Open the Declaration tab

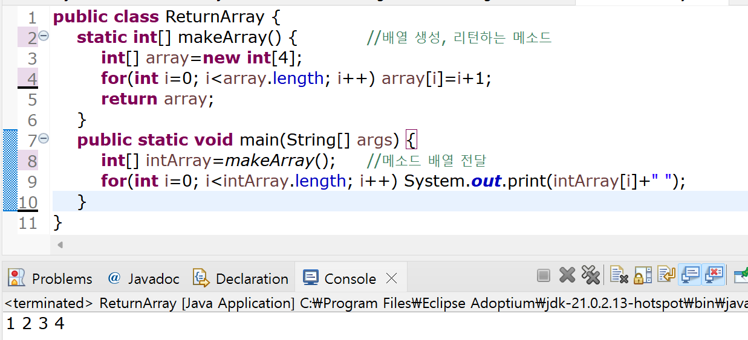pos(241,278)
